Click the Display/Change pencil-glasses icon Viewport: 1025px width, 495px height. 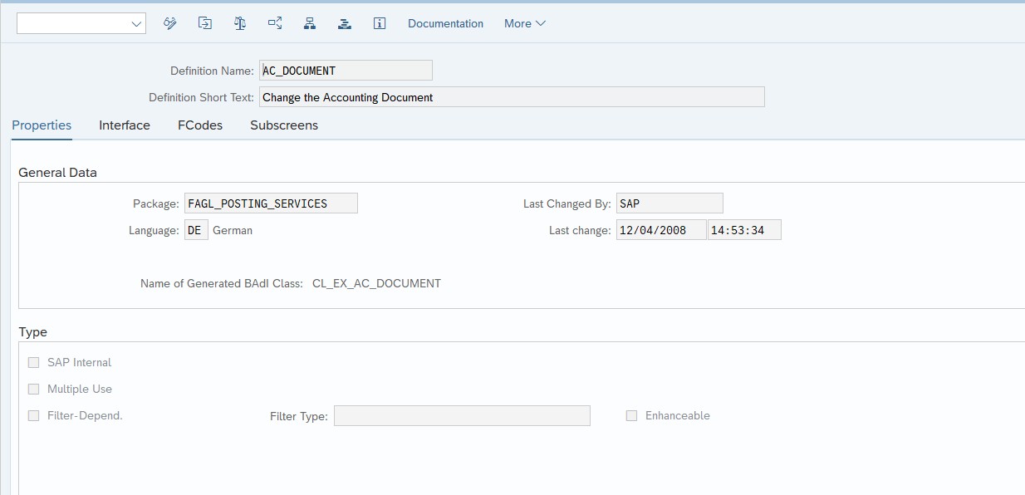pos(170,23)
